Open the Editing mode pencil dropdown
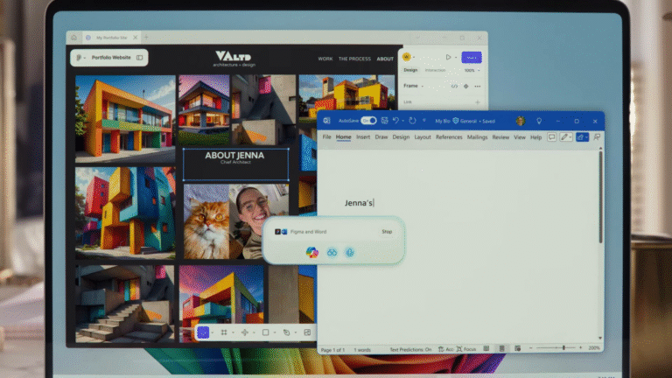This screenshot has height=378, width=672. point(566,137)
